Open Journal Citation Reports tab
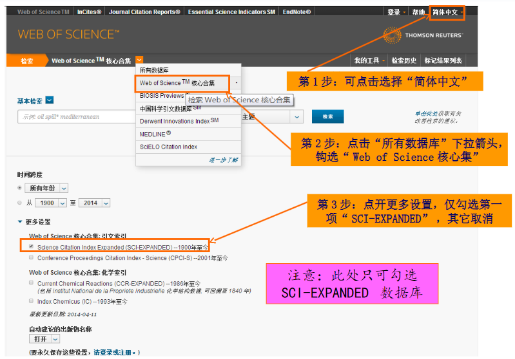 [144, 12]
